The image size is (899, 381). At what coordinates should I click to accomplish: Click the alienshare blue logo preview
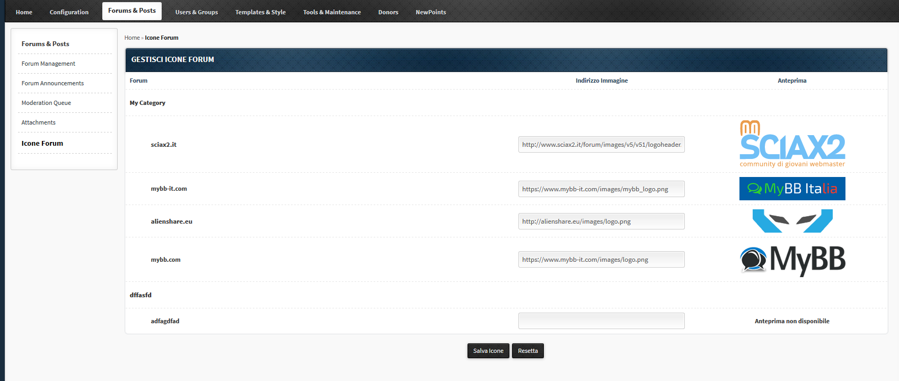coord(792,221)
